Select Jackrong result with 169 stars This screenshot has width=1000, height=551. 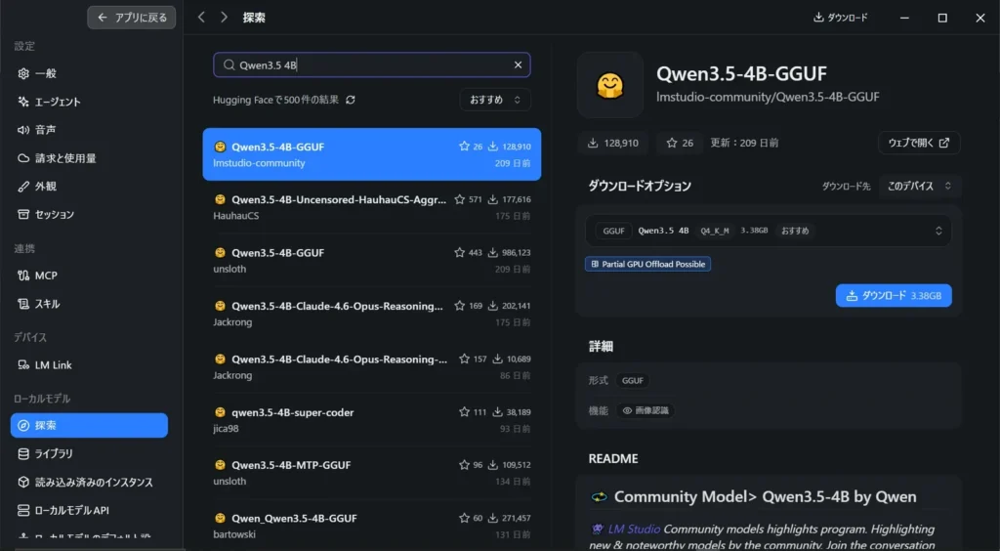pyautogui.click(x=372, y=314)
